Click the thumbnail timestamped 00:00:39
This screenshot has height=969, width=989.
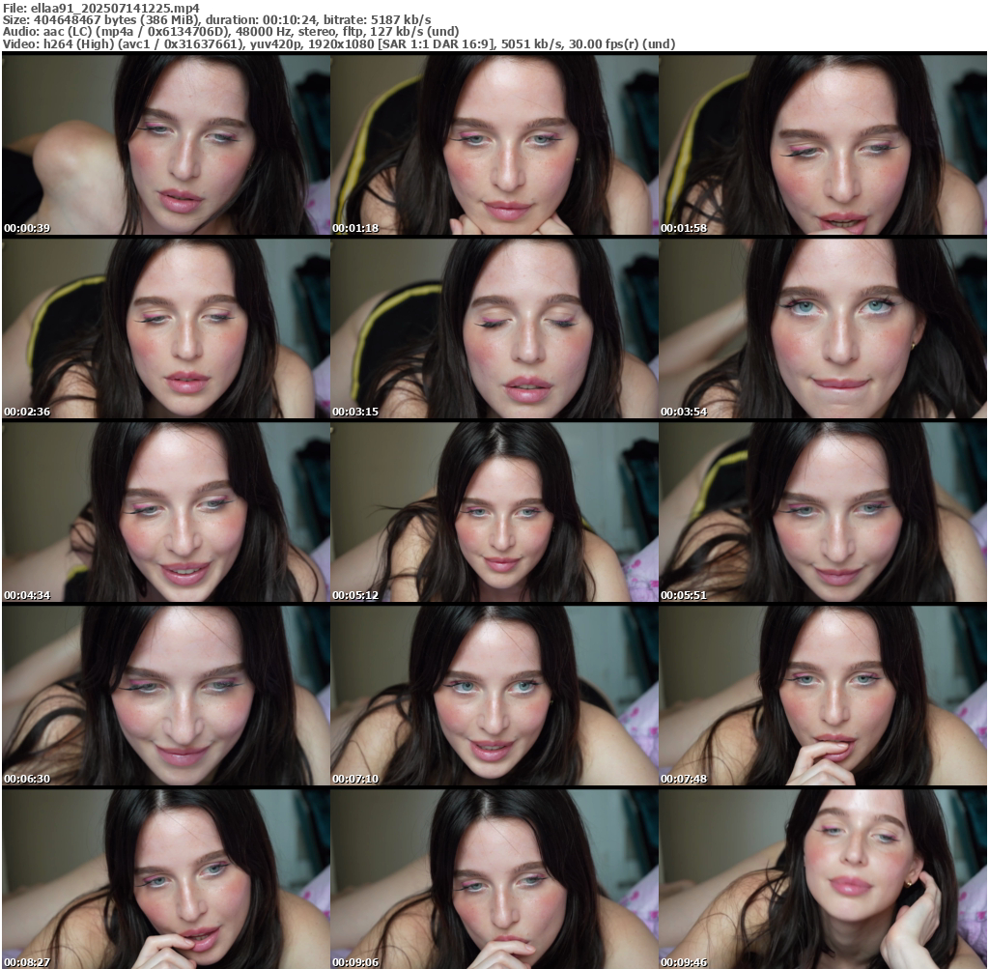pyautogui.click(x=165, y=144)
